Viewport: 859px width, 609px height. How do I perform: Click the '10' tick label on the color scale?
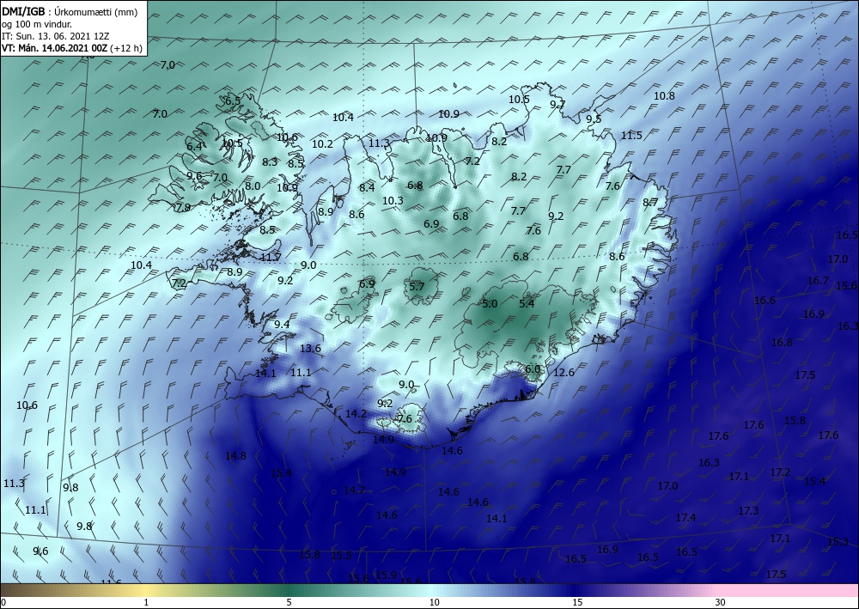pyautogui.click(x=435, y=602)
